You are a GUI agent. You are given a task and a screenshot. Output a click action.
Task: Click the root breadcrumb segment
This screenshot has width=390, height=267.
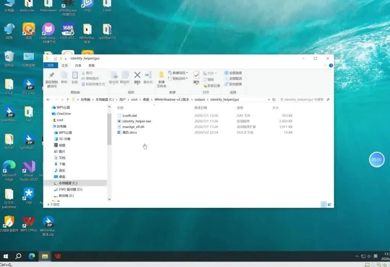click(x=134, y=100)
